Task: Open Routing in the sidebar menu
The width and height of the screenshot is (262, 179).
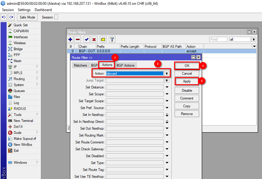Action: tap(19, 79)
